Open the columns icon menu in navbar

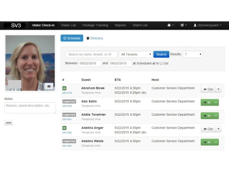tap(184, 25)
